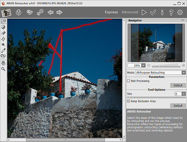The width and height of the screenshot is (187, 142).
Task: Undo with the left arrow icon
Action: (x=50, y=12)
